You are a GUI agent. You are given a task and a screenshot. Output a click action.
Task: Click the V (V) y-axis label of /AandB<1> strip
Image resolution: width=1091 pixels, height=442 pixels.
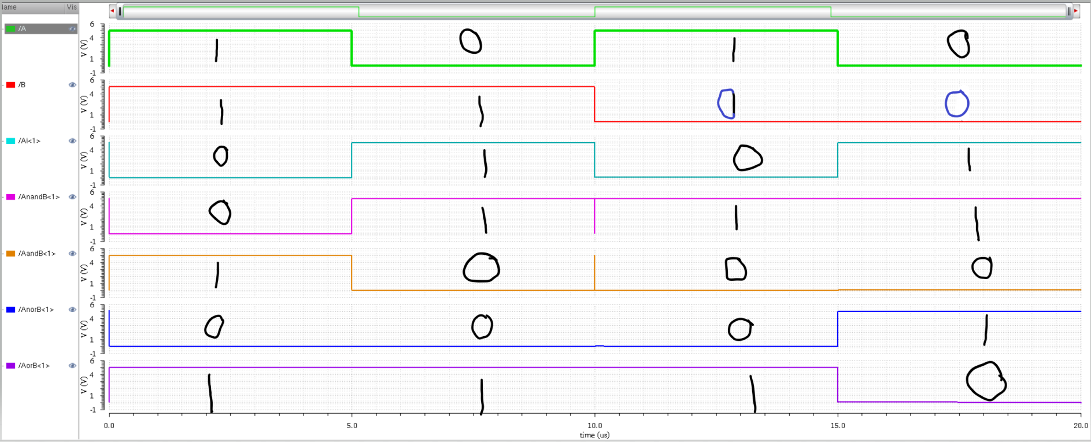(x=84, y=273)
